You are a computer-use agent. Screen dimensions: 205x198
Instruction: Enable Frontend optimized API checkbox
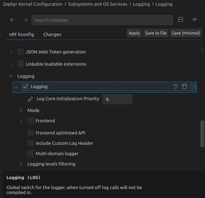(30, 133)
